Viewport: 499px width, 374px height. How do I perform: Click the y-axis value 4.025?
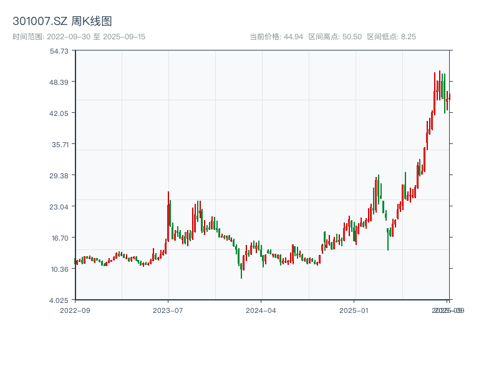[59, 300]
